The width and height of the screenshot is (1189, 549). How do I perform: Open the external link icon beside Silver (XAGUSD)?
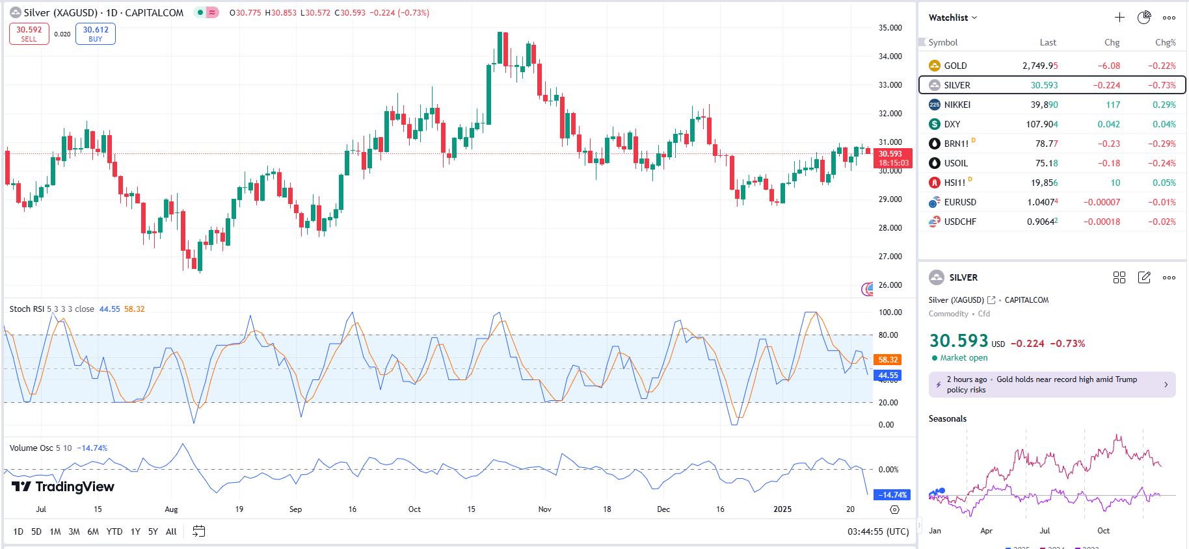(991, 300)
